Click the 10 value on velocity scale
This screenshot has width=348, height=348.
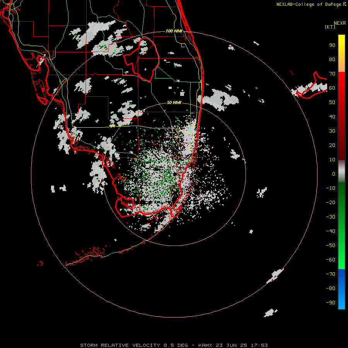[332, 160]
